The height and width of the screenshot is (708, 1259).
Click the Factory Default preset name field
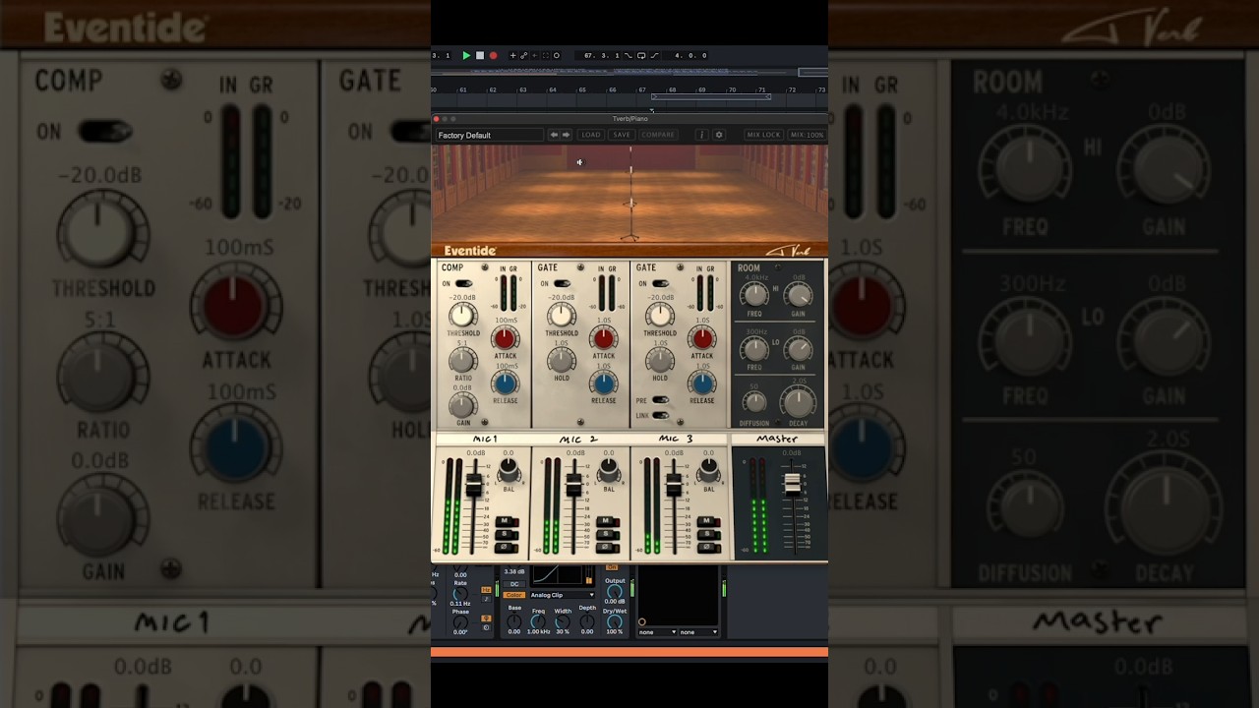[x=489, y=135]
